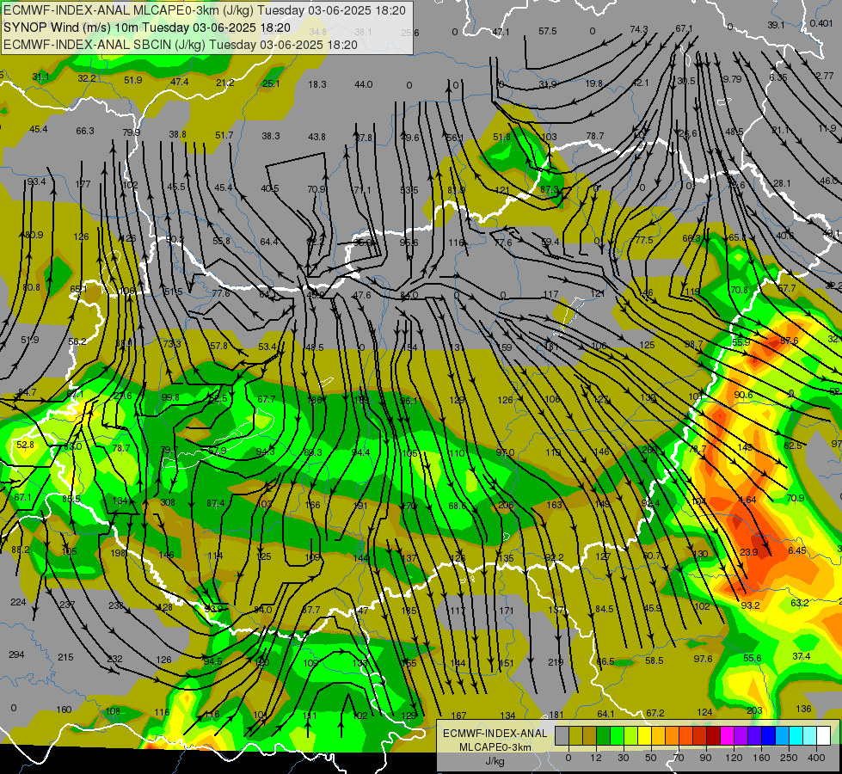The image size is (842, 774).
Task: Select the magenta swatch in the color legend
Action: pos(728,735)
